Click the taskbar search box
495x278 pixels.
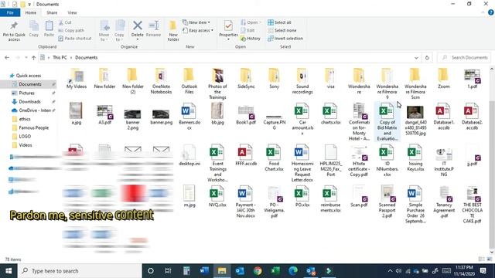[x=80, y=271]
